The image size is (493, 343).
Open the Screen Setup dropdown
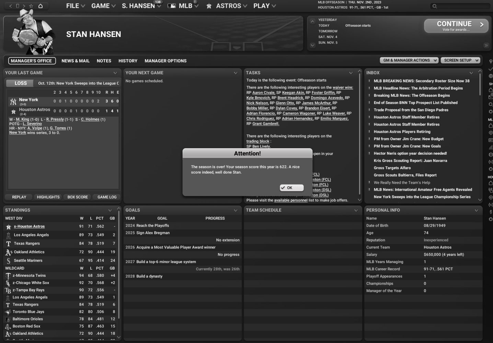[x=460, y=60]
